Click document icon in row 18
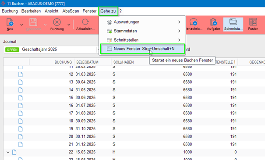The height and width of the screenshot is (160, 265). click(21, 121)
